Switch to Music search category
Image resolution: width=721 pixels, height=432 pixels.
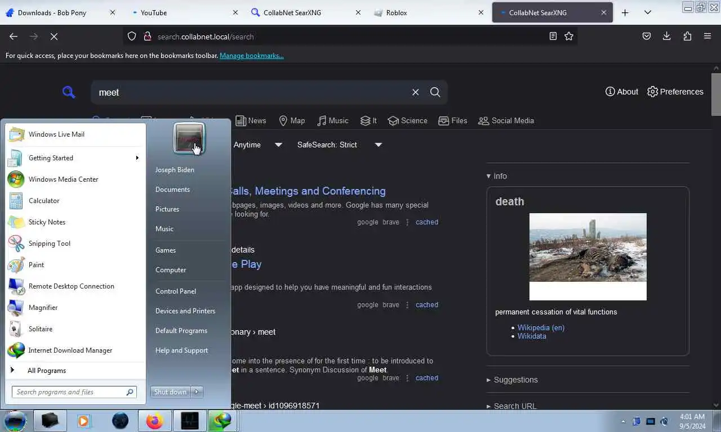pyautogui.click(x=332, y=120)
